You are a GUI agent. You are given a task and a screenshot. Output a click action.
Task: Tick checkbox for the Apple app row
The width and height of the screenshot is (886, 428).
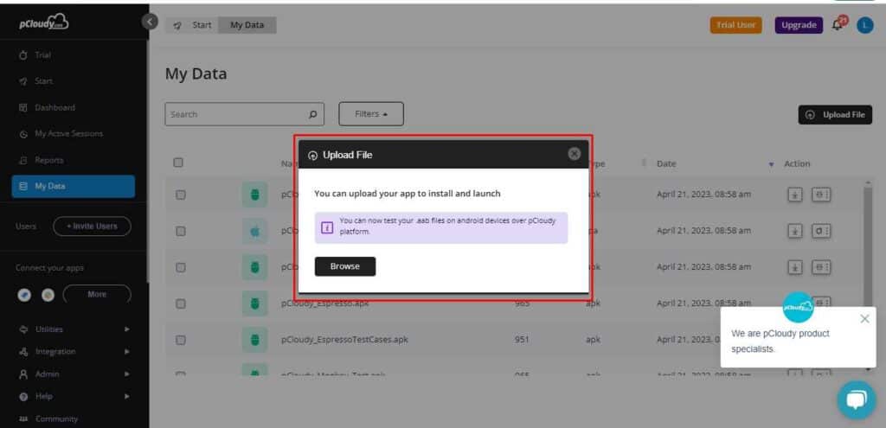pyautogui.click(x=180, y=231)
